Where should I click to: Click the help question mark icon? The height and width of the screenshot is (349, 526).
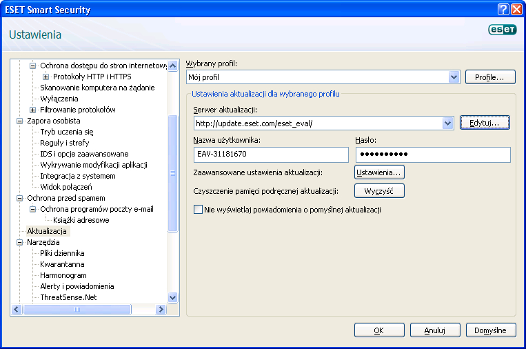point(503,9)
